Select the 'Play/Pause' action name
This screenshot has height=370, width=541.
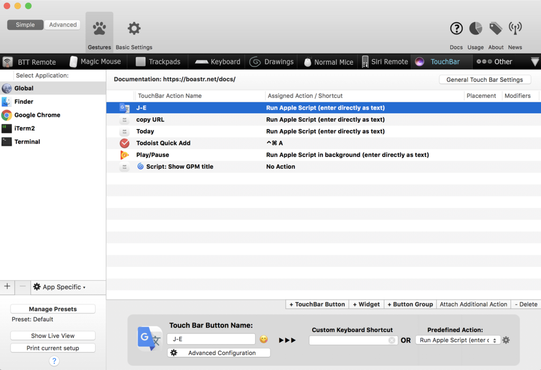(153, 155)
